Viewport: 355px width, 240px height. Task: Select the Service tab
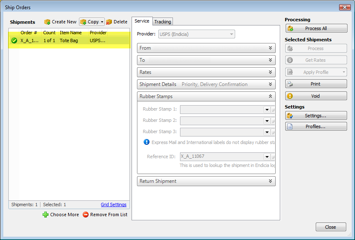(x=142, y=21)
